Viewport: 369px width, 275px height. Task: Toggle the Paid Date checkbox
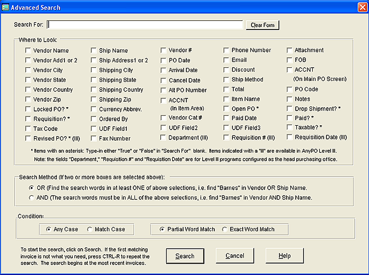[x=226, y=118]
